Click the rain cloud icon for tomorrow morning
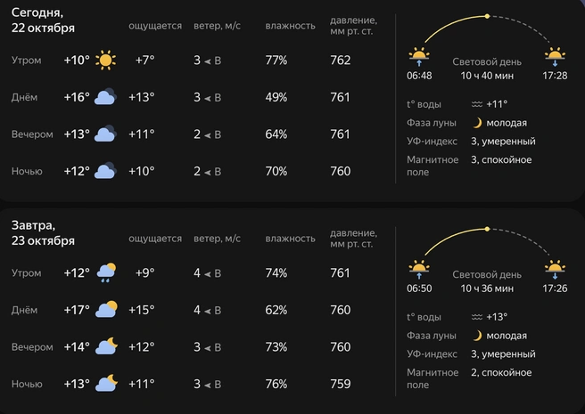The height and width of the screenshot is (414, 585). [x=106, y=273]
